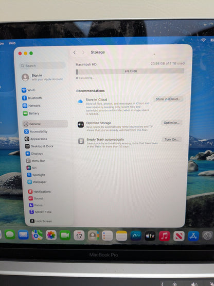Image resolution: width=214 pixels, height=286 pixels.
Task: Select Battery in the sidebar
Action: tap(31, 113)
